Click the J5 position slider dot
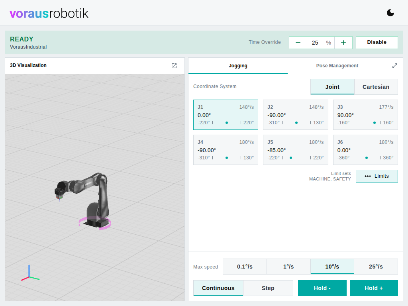The image size is (408, 306). 291,158
